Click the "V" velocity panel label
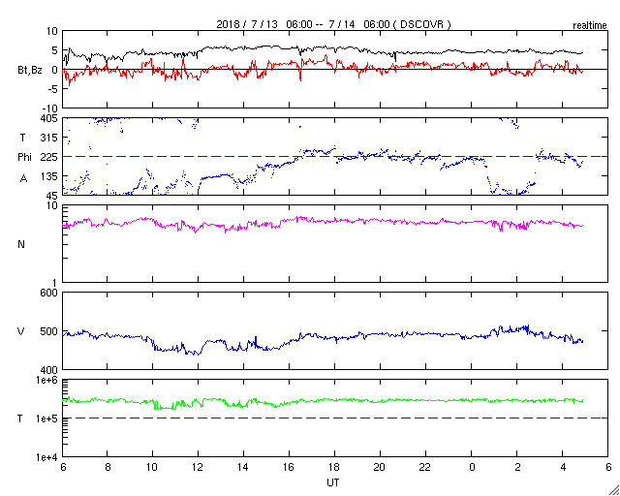This screenshot has height=496, width=620. click(21, 331)
